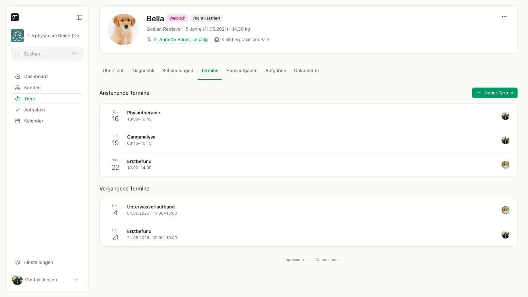Collapse the sidebar panel icon
The width and height of the screenshot is (528, 297).
click(x=79, y=17)
